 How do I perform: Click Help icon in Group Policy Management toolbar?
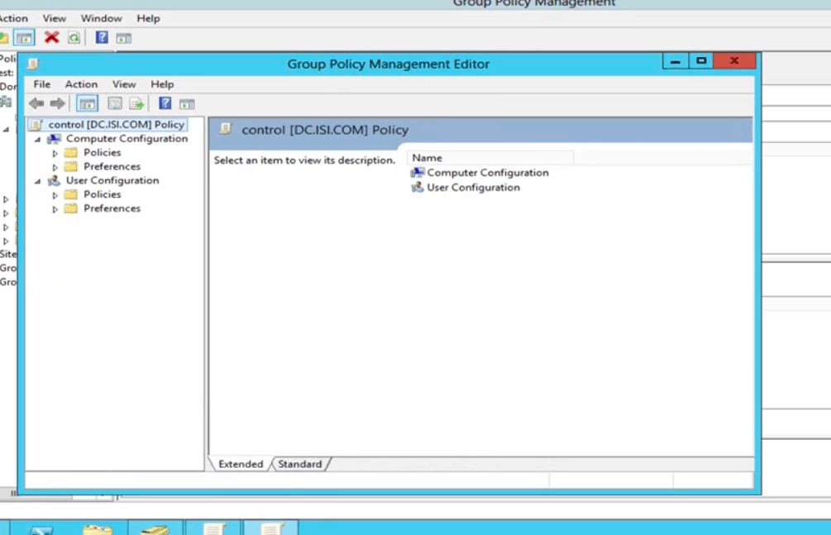click(102, 37)
